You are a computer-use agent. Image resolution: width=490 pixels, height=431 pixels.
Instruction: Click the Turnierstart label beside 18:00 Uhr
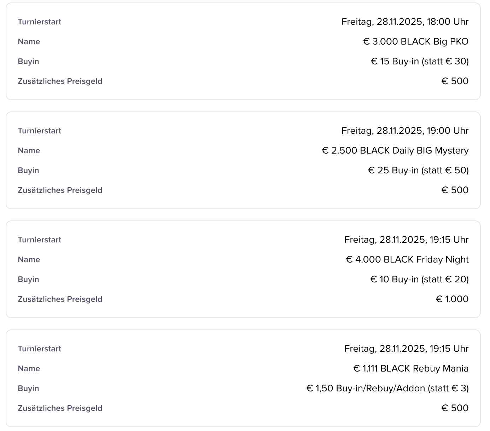click(x=40, y=22)
